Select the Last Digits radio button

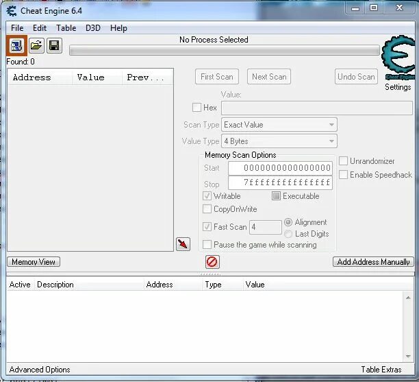coord(288,234)
